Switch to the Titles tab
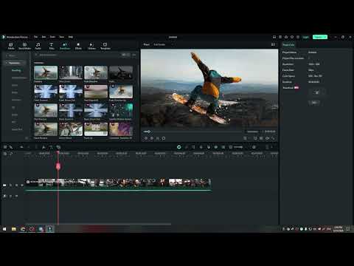354x266 pixels. tap(52, 46)
